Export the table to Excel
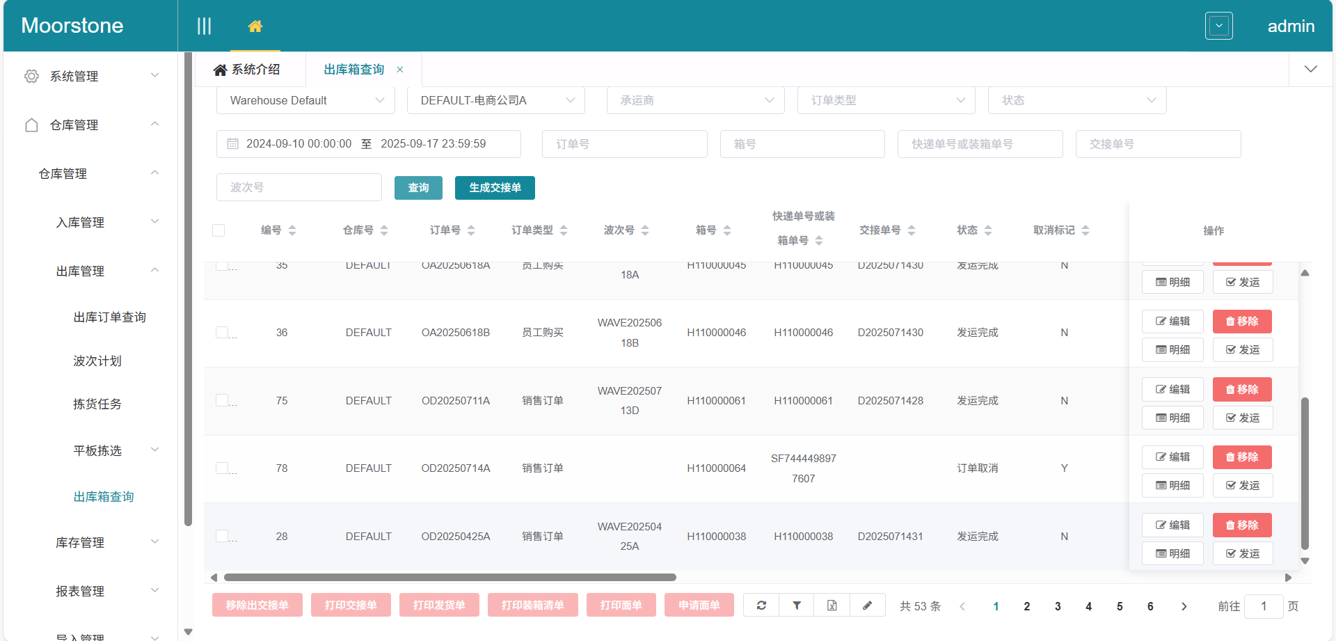This screenshot has width=1336, height=641. [x=832, y=605]
